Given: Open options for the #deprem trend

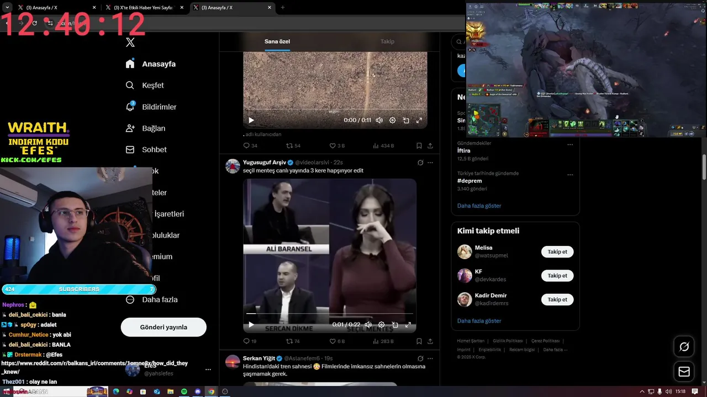Looking at the screenshot, I should [x=570, y=174].
